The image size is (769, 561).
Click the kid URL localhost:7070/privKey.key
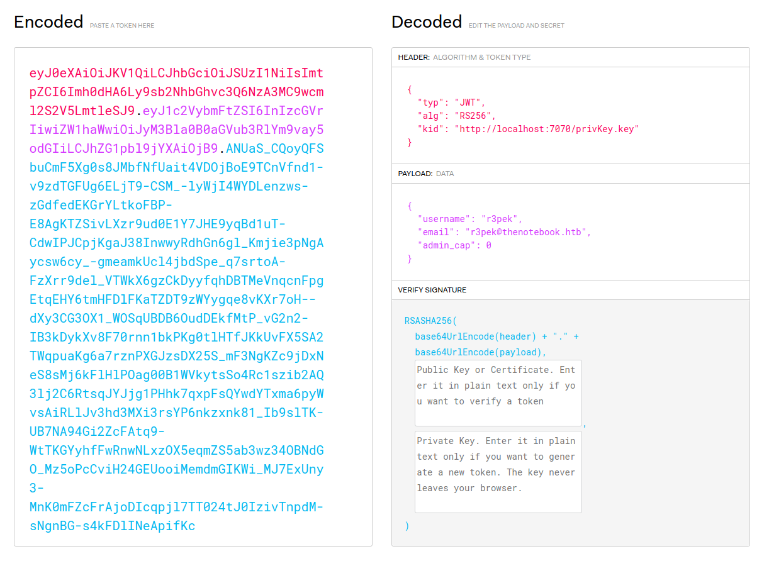(547, 129)
